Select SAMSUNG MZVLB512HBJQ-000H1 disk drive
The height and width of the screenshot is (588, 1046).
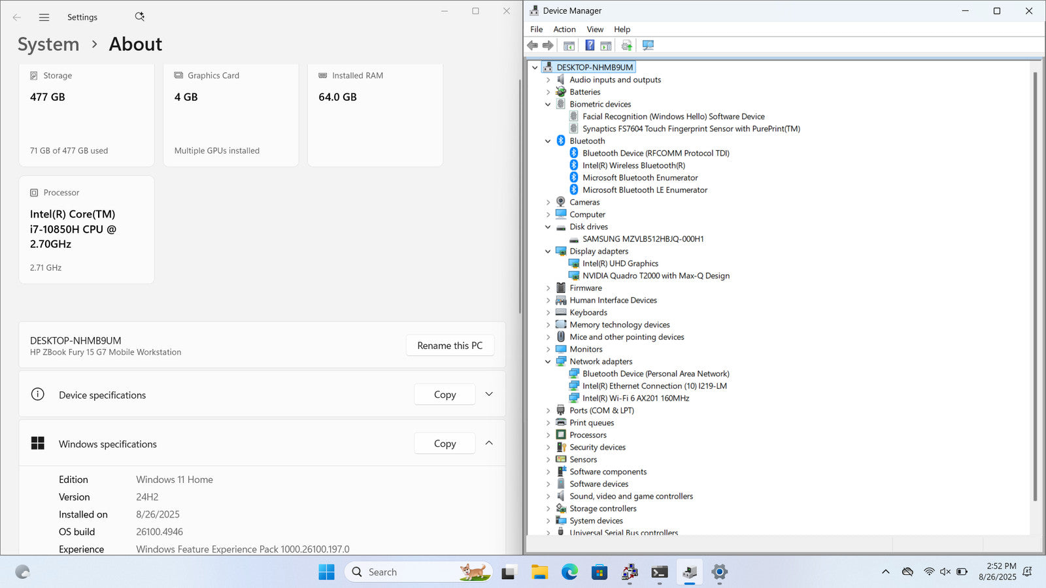pos(643,239)
